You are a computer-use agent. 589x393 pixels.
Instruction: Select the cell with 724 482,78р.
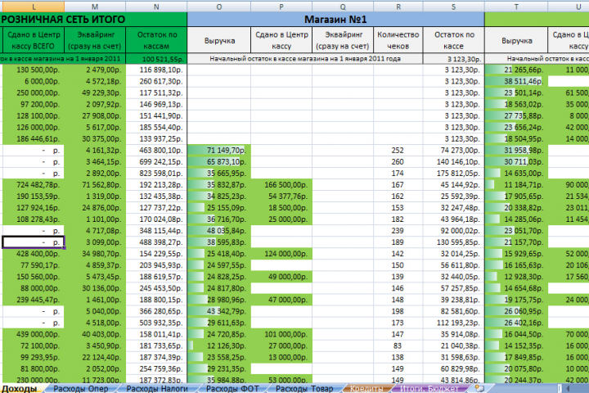pos(34,185)
